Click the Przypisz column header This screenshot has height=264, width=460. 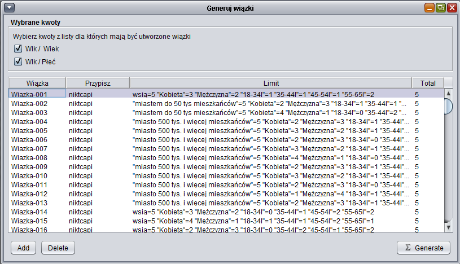pos(98,83)
